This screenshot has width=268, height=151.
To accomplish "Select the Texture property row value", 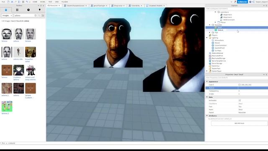I will (x=253, y=88).
